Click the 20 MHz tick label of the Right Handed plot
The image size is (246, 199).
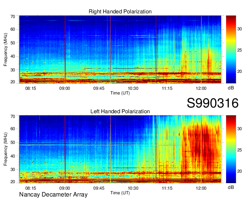[x=13, y=82]
